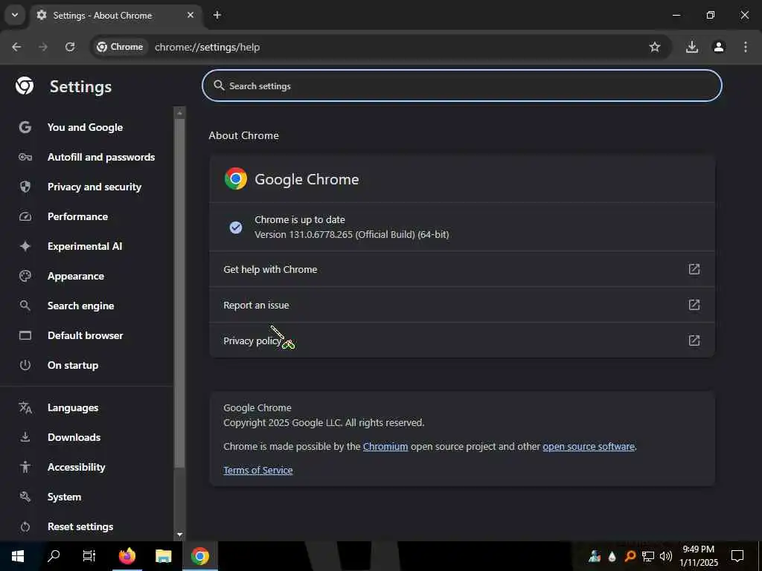Click the magnifier Search engine icon
The height and width of the screenshot is (571, 762).
click(x=25, y=306)
